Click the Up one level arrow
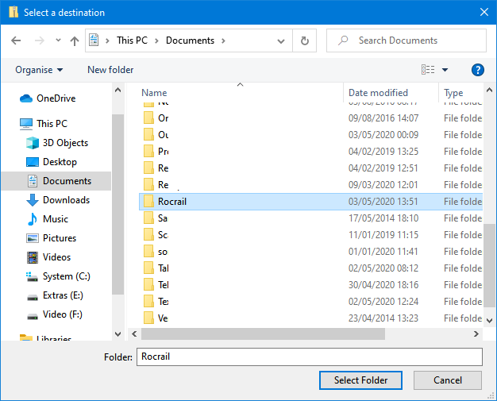This screenshot has width=497, height=401. pos(75,40)
